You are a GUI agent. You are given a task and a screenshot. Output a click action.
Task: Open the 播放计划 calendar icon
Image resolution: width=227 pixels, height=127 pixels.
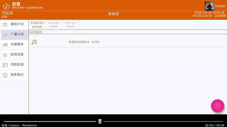click(5, 25)
